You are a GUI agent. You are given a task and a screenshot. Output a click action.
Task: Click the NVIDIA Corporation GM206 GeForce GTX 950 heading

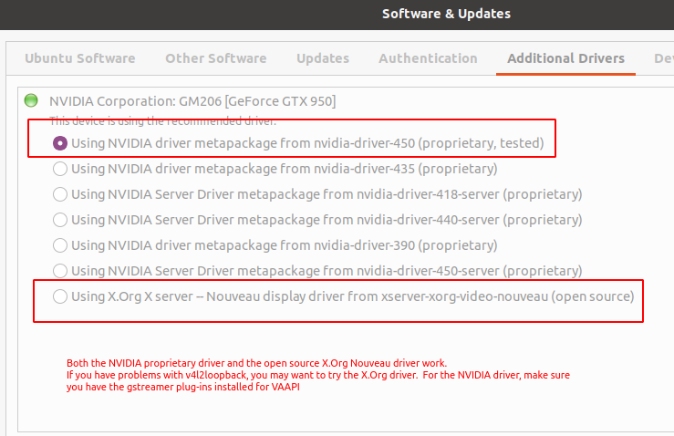pyautogui.click(x=192, y=101)
